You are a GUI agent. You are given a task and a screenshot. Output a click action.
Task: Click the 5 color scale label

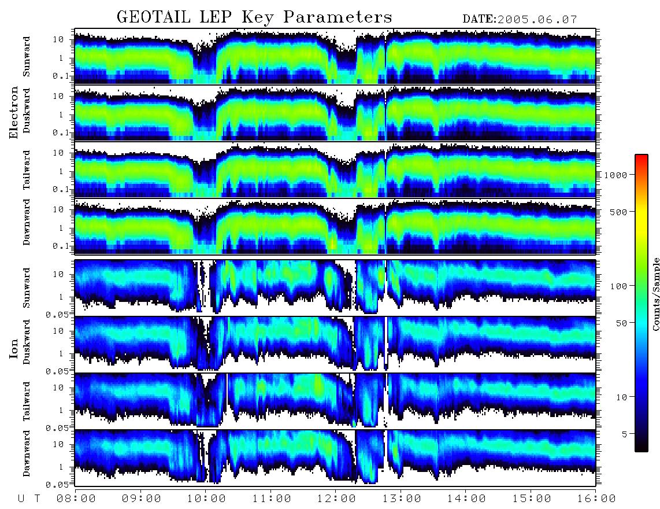click(625, 434)
